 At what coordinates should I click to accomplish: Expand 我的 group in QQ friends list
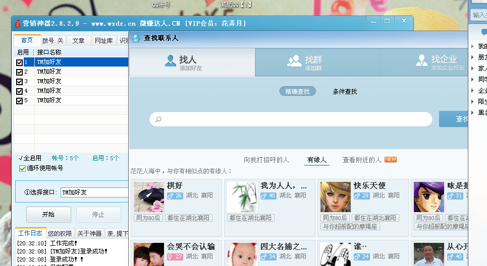[x=472, y=46]
